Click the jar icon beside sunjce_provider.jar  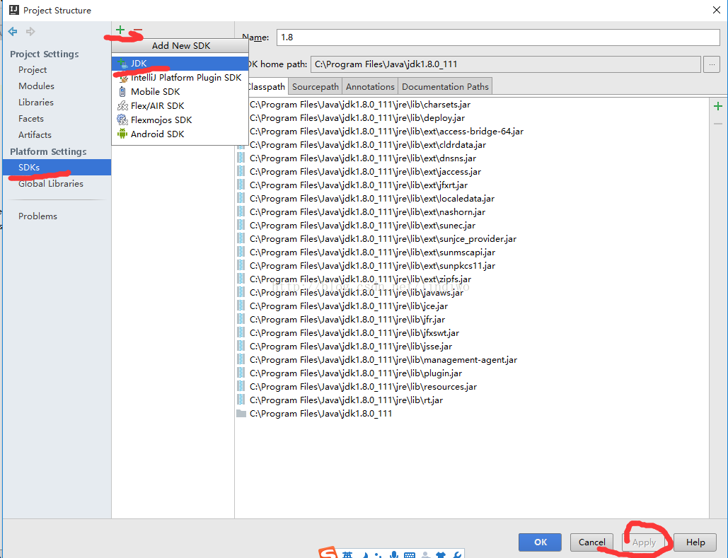tap(241, 238)
